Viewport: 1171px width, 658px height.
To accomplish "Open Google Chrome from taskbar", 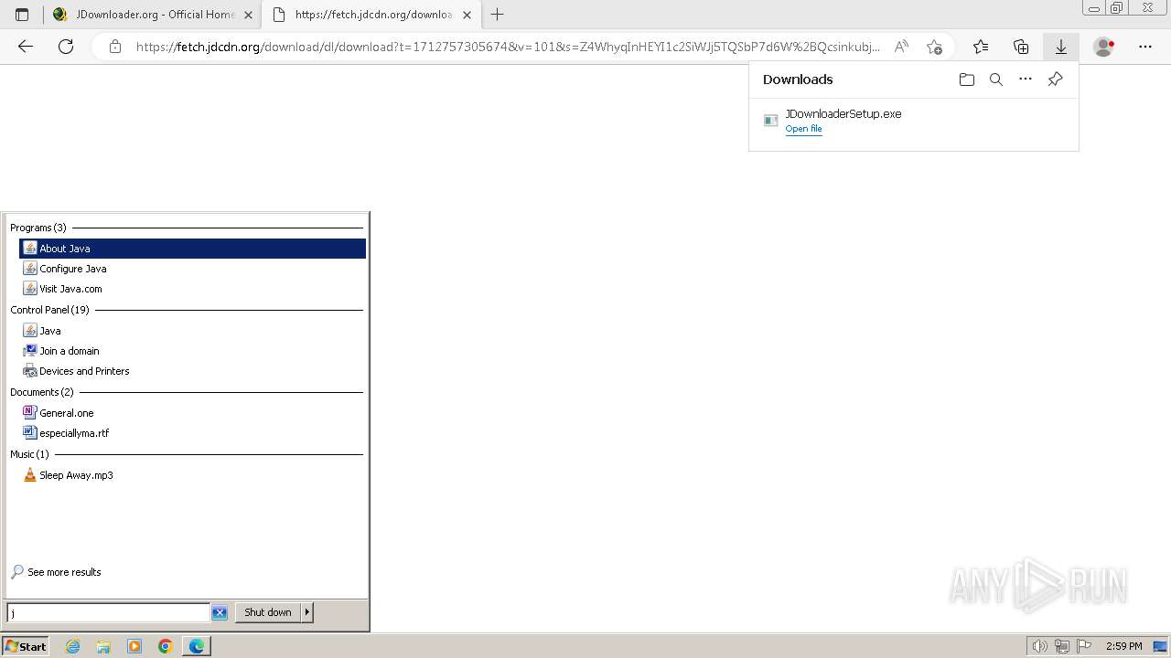I will (x=166, y=646).
